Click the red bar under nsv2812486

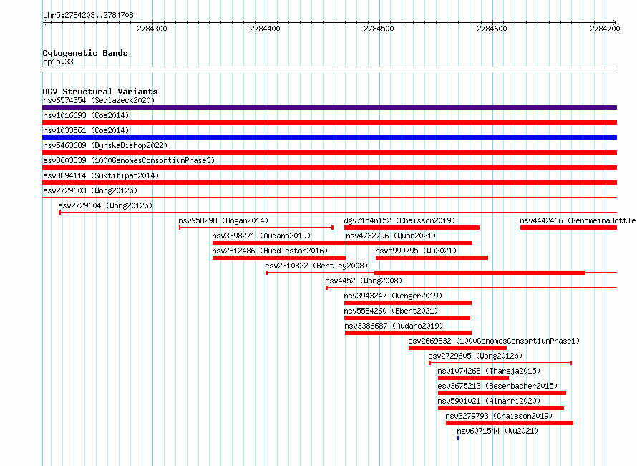tap(279, 258)
